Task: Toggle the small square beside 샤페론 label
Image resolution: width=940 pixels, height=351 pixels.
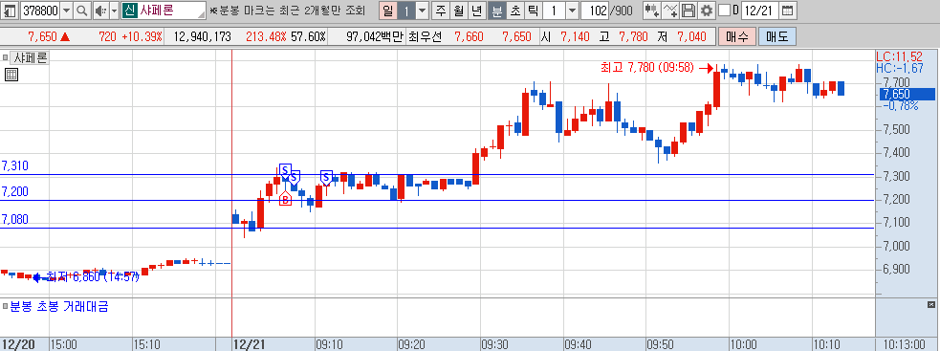Action: point(6,58)
